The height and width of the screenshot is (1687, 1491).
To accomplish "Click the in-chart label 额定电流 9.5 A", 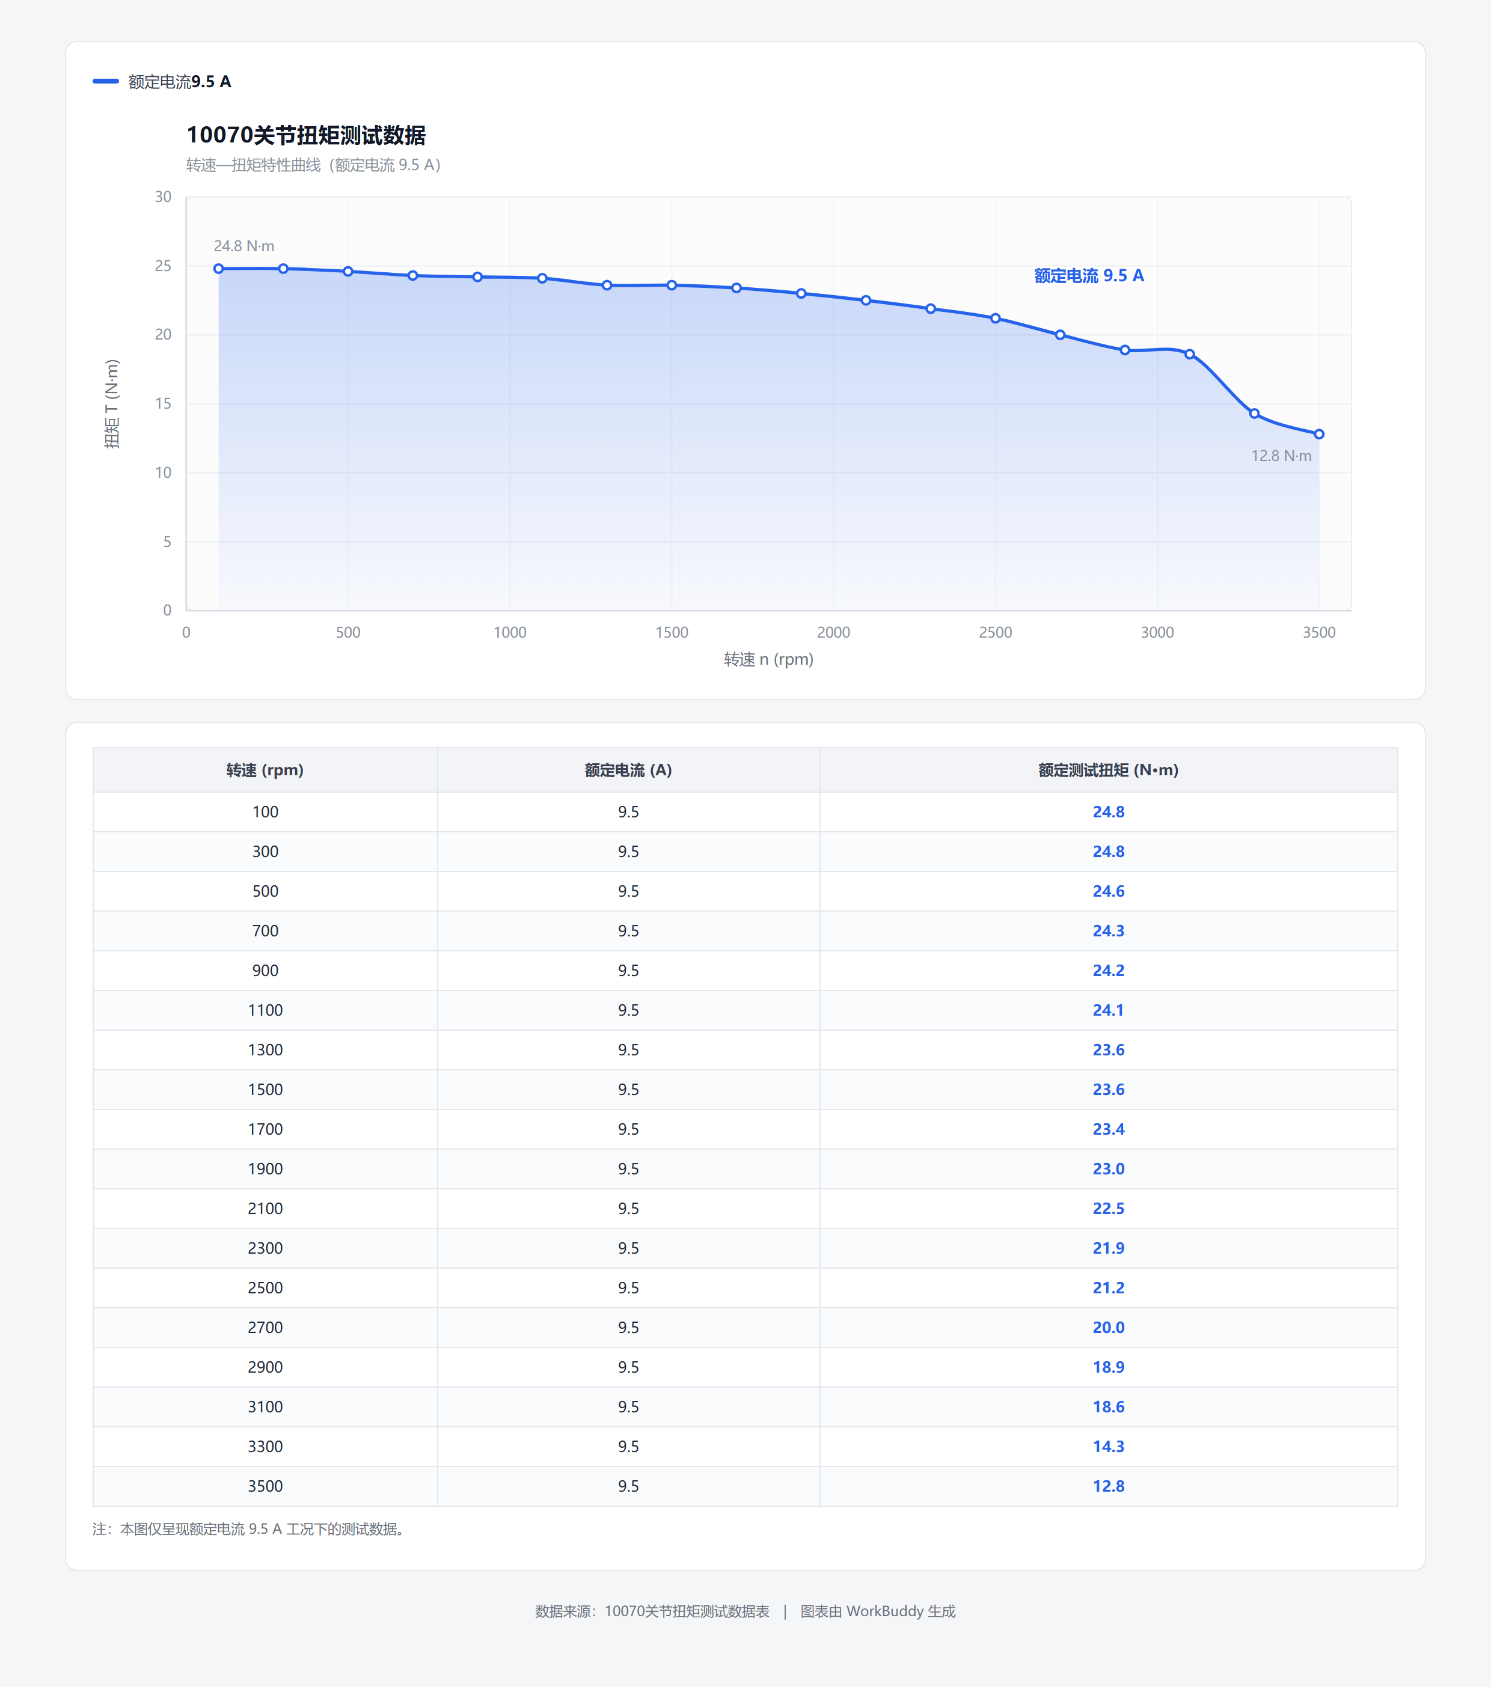I will pos(1089,276).
